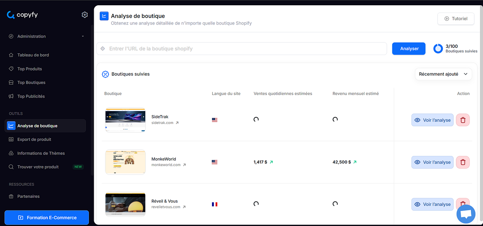Click the Copyfy logo
Screen dimensions: 483x226
[22, 15]
